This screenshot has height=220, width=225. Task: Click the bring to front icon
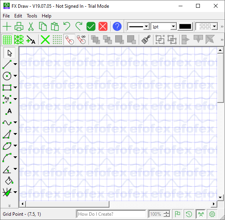pyautogui.click(x=119, y=40)
